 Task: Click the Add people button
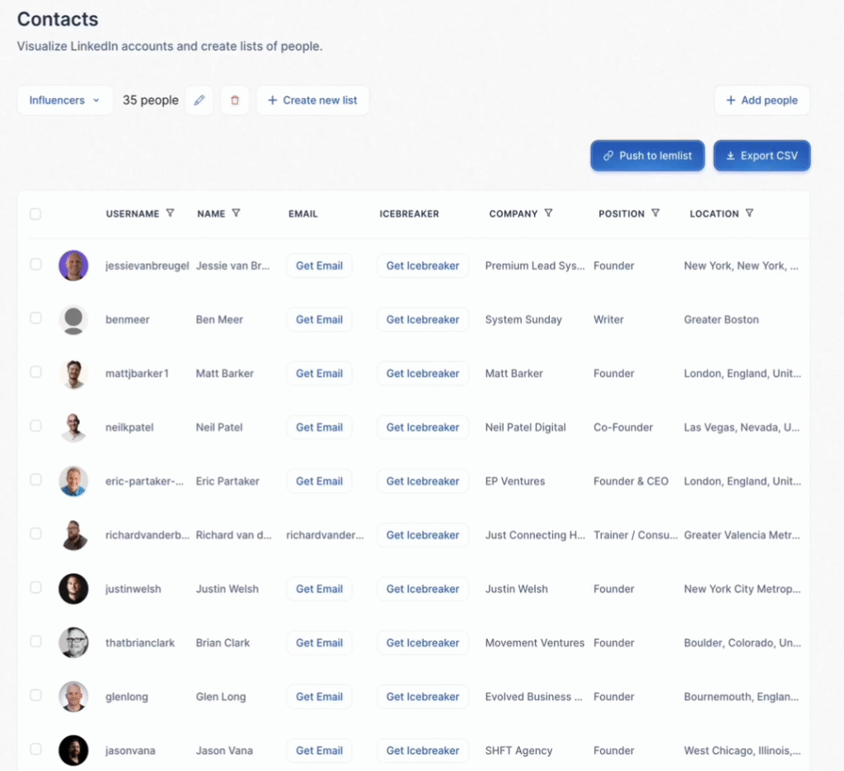coord(762,100)
